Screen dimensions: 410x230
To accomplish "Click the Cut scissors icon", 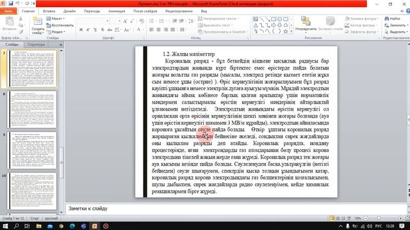I will [x=20, y=19].
